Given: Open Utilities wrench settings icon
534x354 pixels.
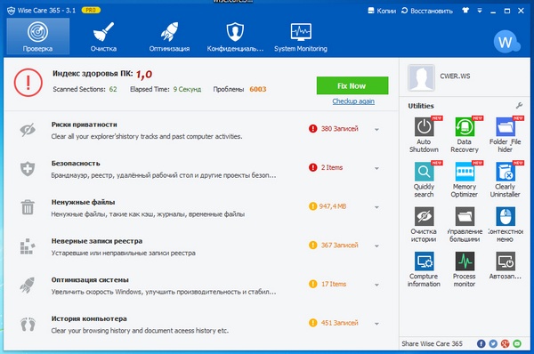Looking at the screenshot, I should (x=520, y=106).
